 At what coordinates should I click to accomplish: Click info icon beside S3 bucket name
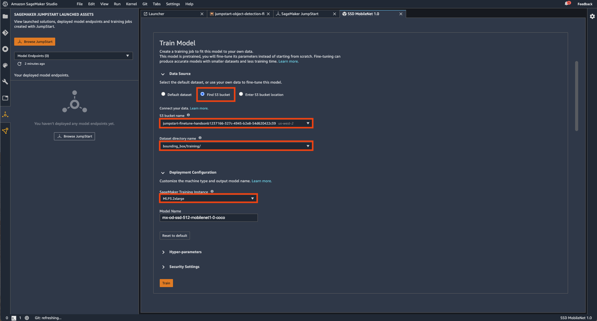tap(188, 115)
